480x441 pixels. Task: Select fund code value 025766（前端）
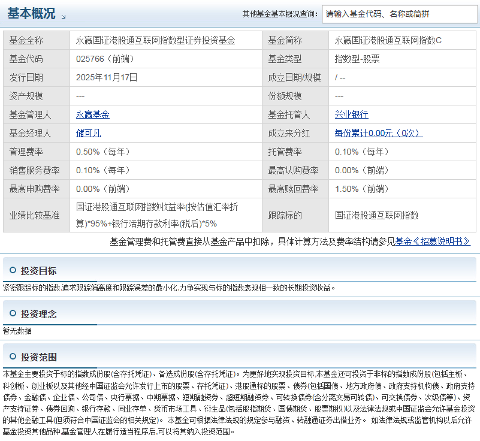[x=105, y=59]
